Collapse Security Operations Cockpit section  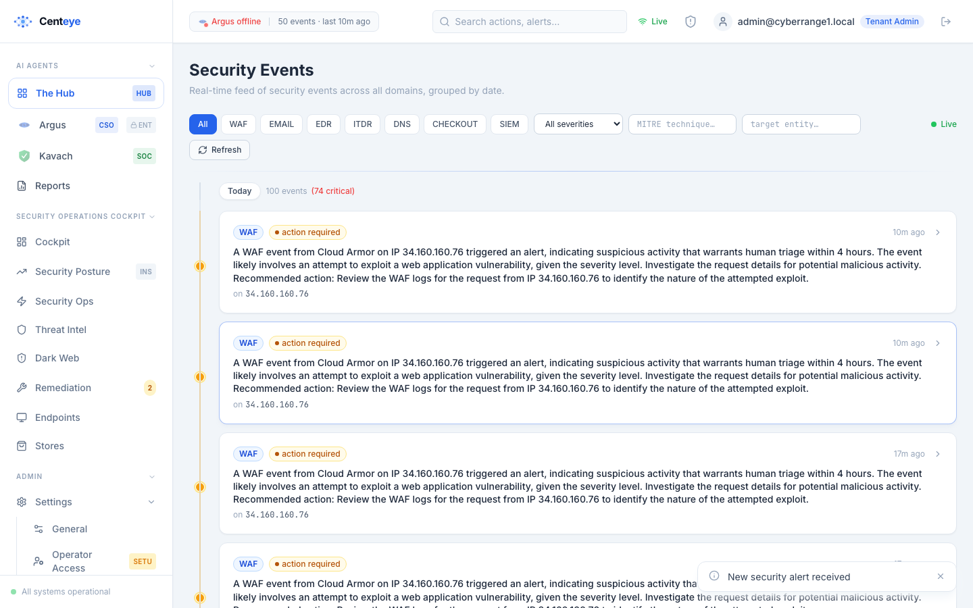coord(152,217)
